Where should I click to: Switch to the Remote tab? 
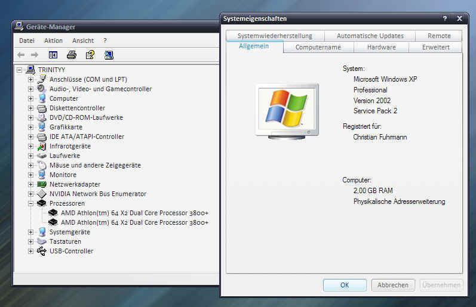click(x=439, y=36)
